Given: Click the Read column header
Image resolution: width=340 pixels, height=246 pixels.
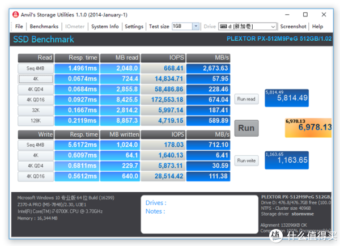Looking at the screenshot, I should pos(36,58).
